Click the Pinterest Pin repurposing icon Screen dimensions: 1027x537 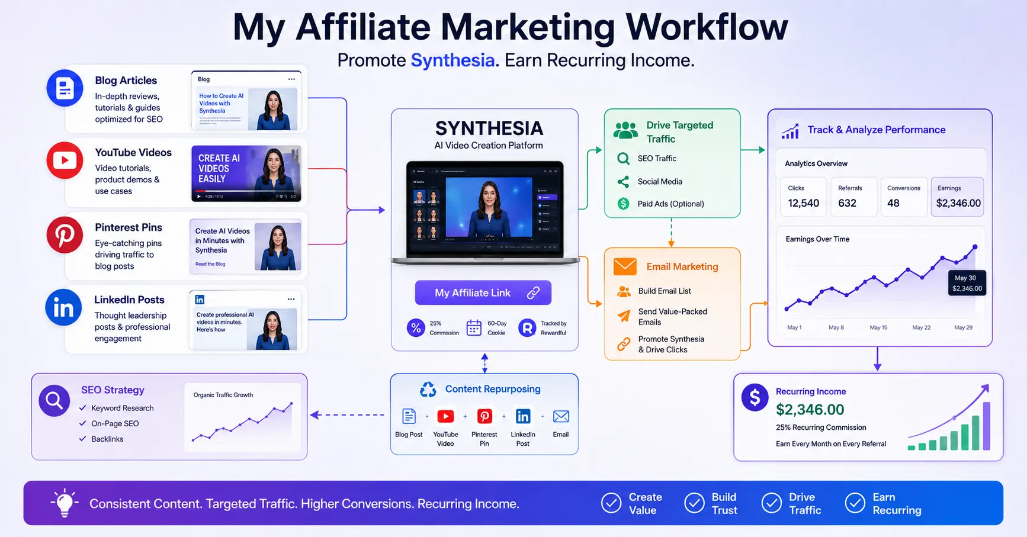coord(484,416)
